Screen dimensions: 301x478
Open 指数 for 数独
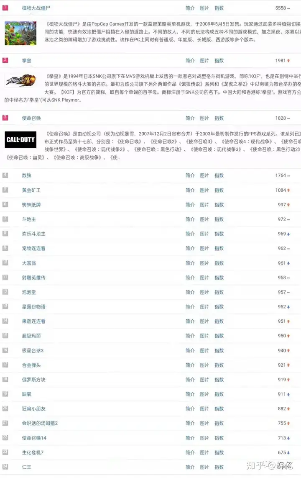pyautogui.click(x=219, y=176)
